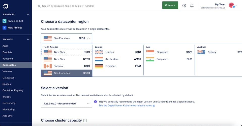Close the San Francisco SFO3 region dropdown
Screen dimensions: 242x126
pyautogui.click(x=67, y=38)
